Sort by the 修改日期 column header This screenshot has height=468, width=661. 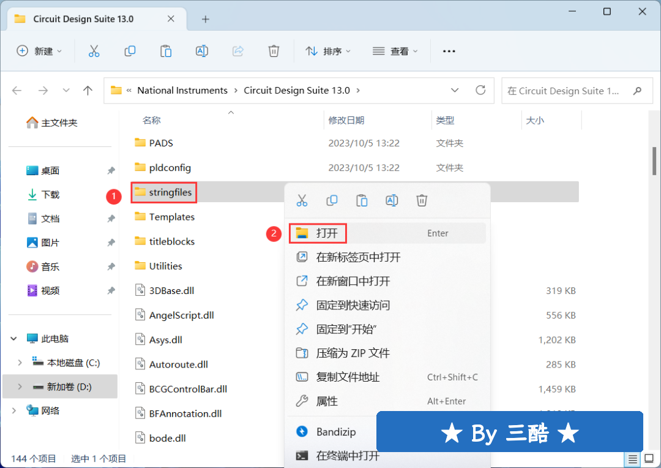click(x=346, y=120)
